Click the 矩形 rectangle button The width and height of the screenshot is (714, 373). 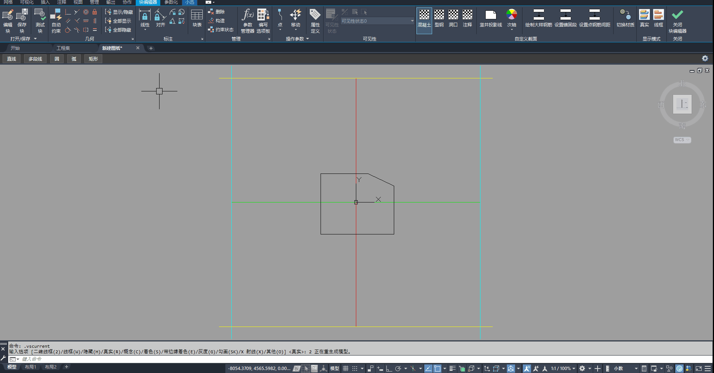coord(93,59)
